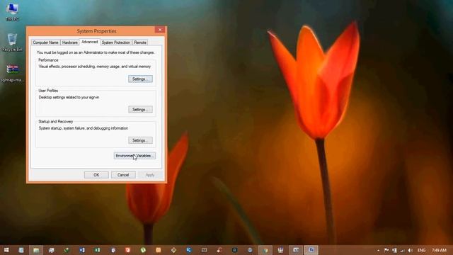Viewport: 453px width, 255px height.
Task: Click the System Properties title bar
Action: point(96,31)
